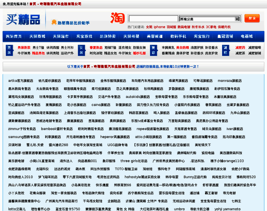Click hot keyword 女靴
Image resolution: width=267 pixels, height=211 pixels.
149,27
